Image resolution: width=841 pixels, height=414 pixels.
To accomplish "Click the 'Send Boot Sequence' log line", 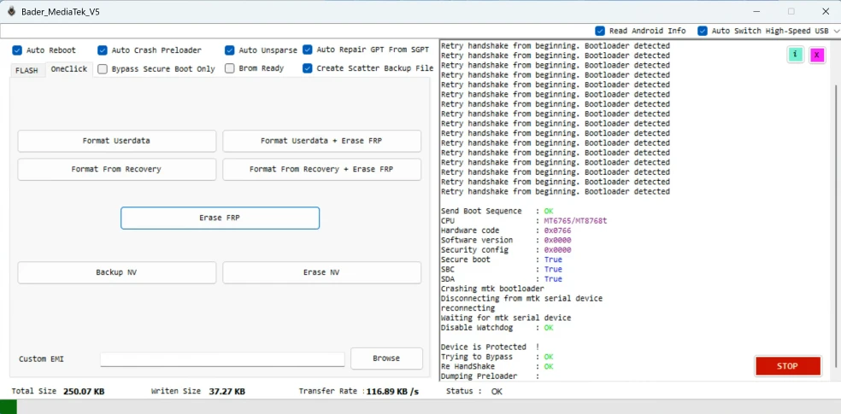I will tap(497, 211).
